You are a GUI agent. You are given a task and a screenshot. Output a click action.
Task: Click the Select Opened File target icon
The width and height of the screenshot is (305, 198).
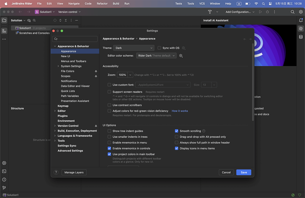[x=55, y=20]
